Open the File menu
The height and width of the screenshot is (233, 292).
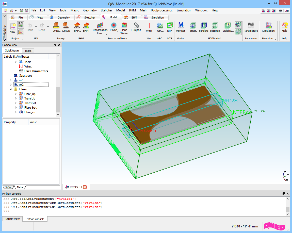click(34, 10)
